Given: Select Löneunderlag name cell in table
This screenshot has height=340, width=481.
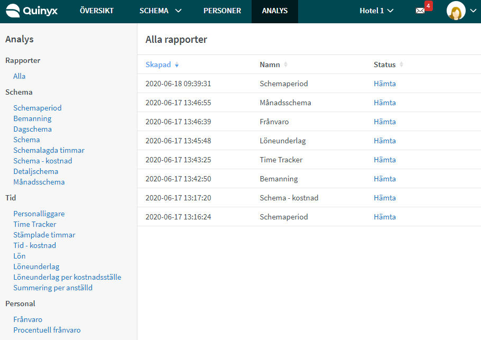Looking at the screenshot, I should click(x=283, y=141).
